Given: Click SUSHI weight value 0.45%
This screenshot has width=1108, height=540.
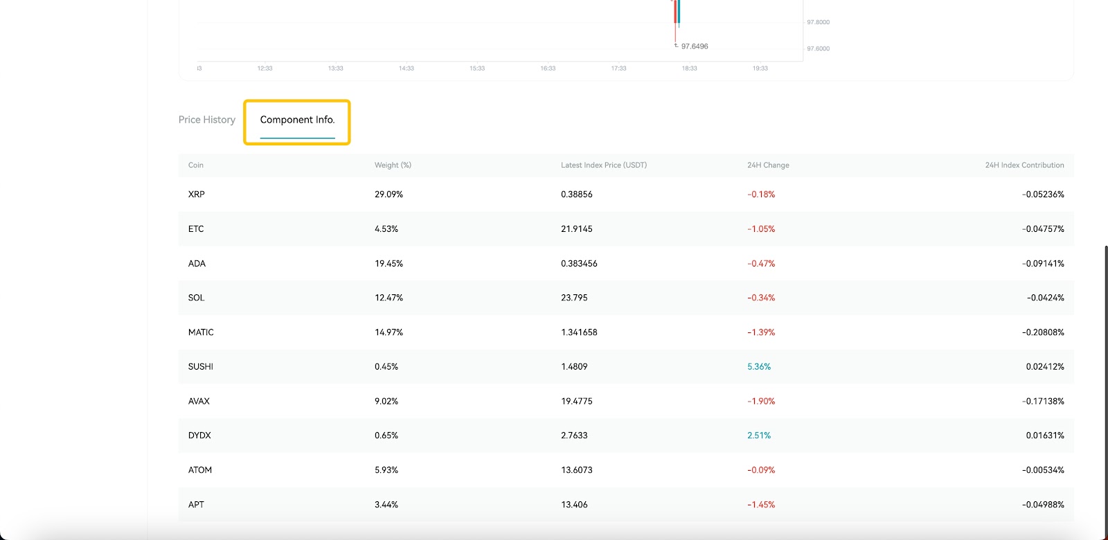Looking at the screenshot, I should (x=386, y=367).
